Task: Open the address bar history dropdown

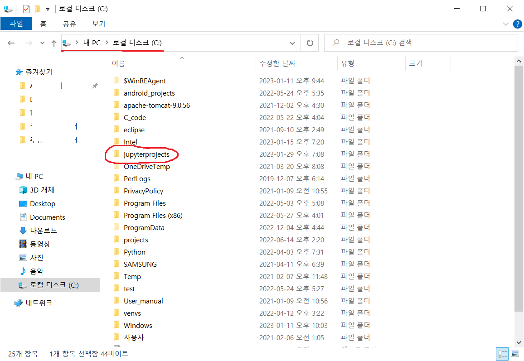Action: [293, 43]
